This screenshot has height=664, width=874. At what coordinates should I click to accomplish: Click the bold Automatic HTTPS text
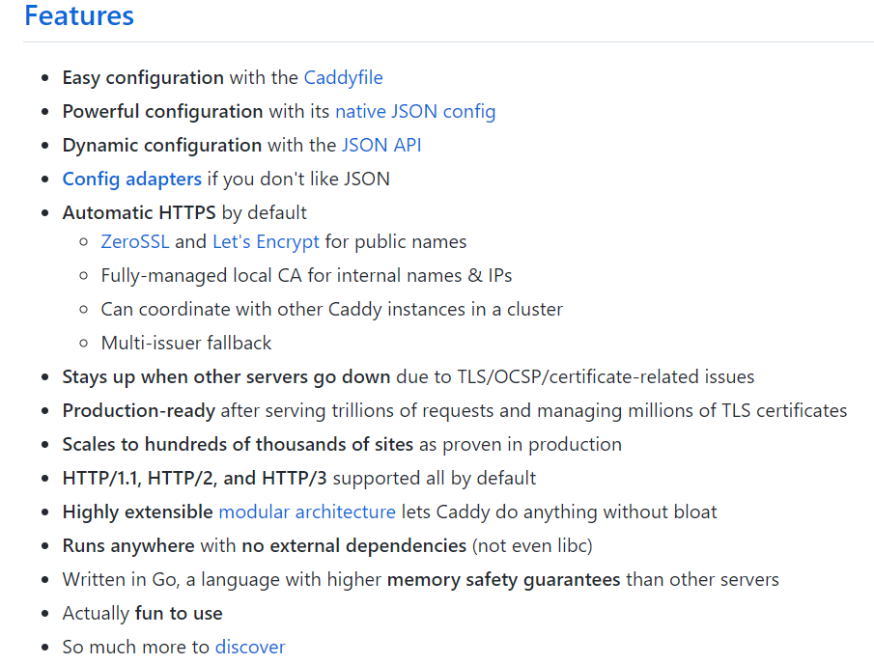click(139, 212)
